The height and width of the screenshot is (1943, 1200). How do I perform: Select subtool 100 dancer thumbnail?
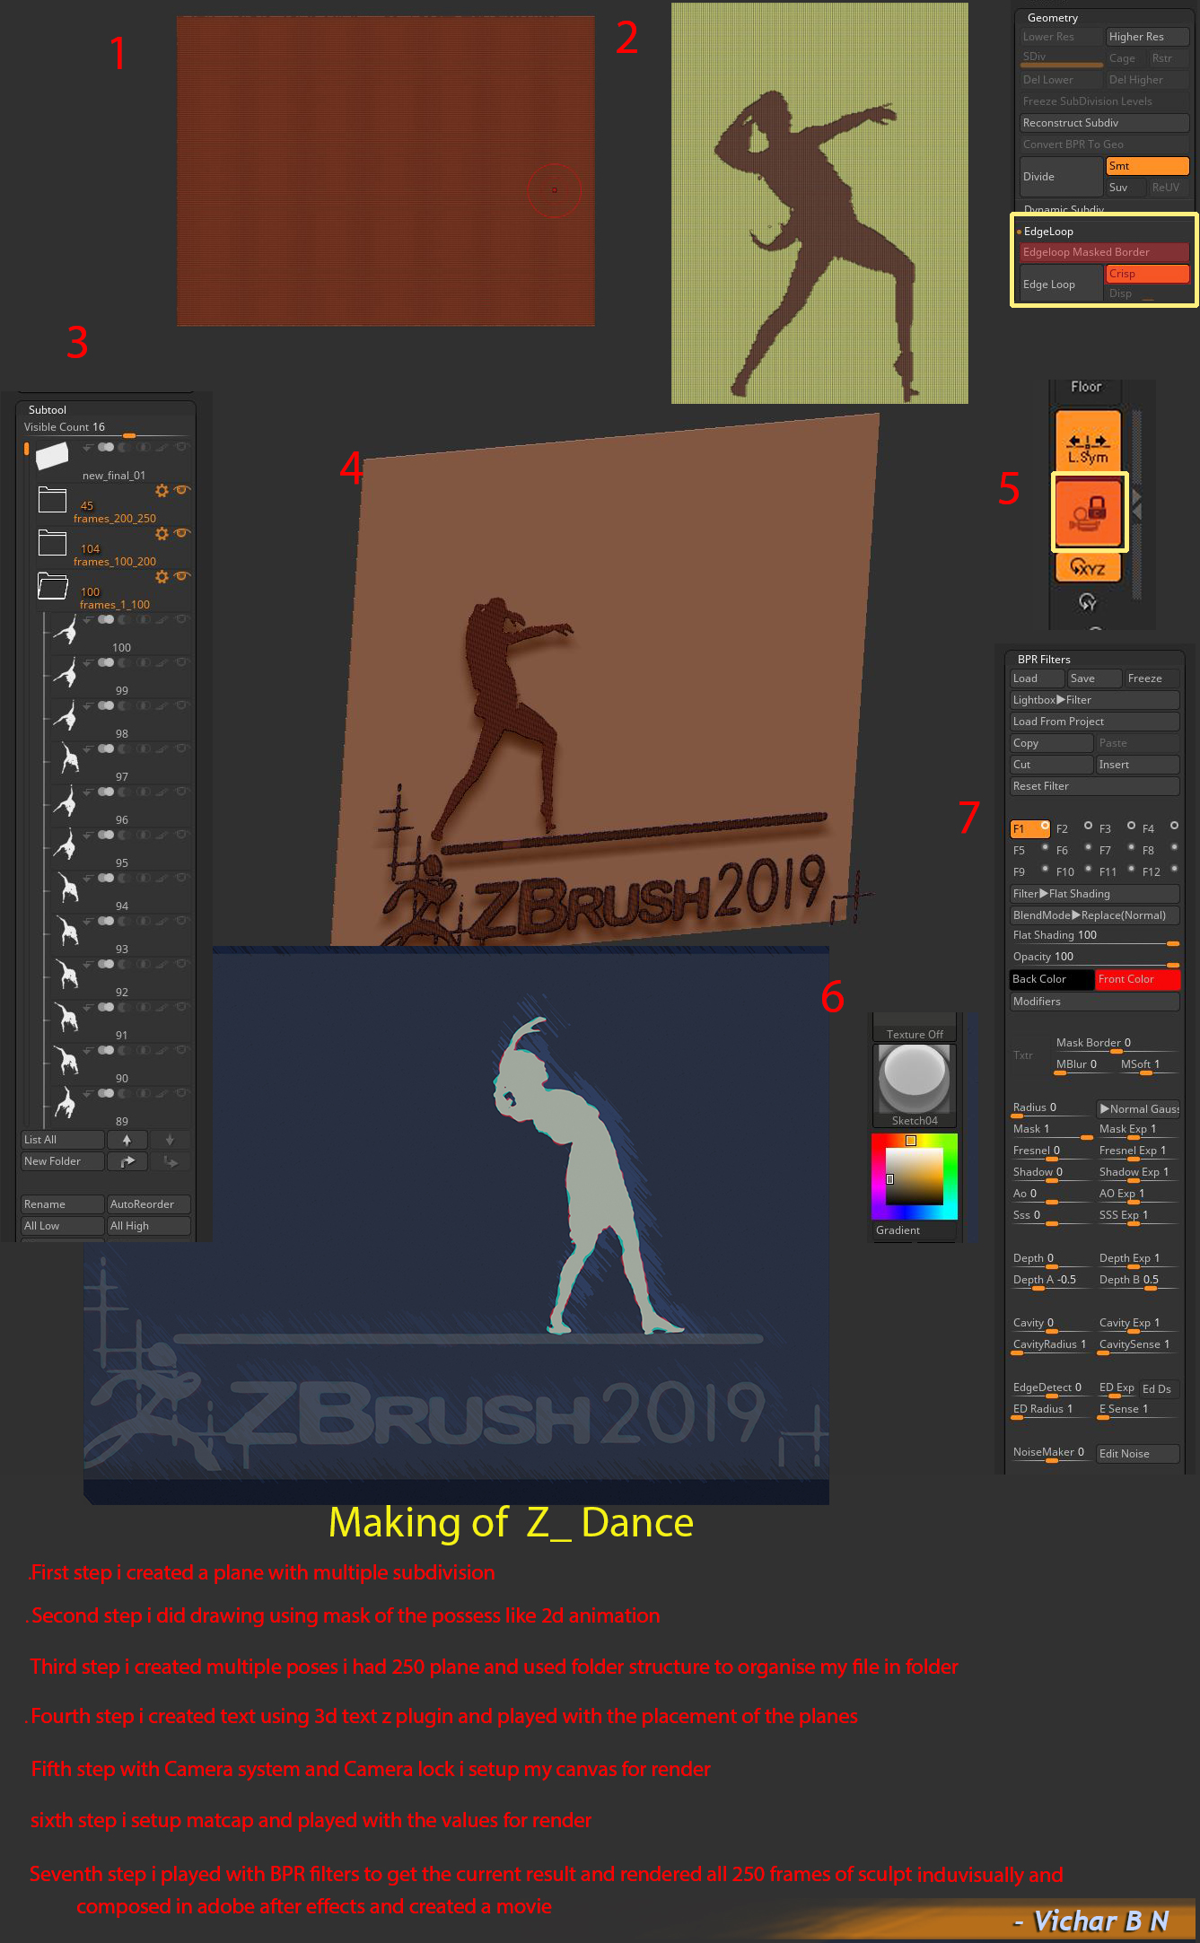pos(66,630)
